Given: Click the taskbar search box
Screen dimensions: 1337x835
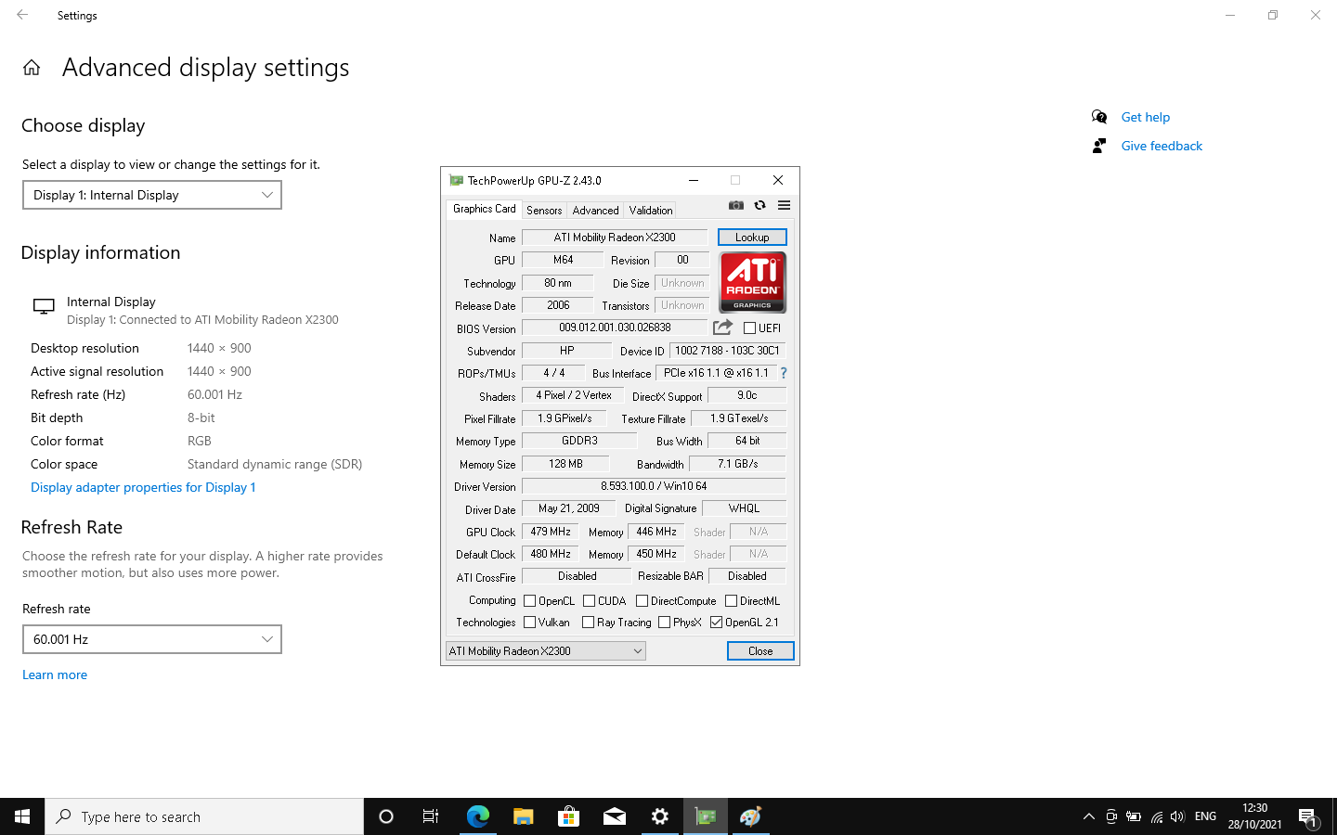Looking at the screenshot, I should click(204, 816).
